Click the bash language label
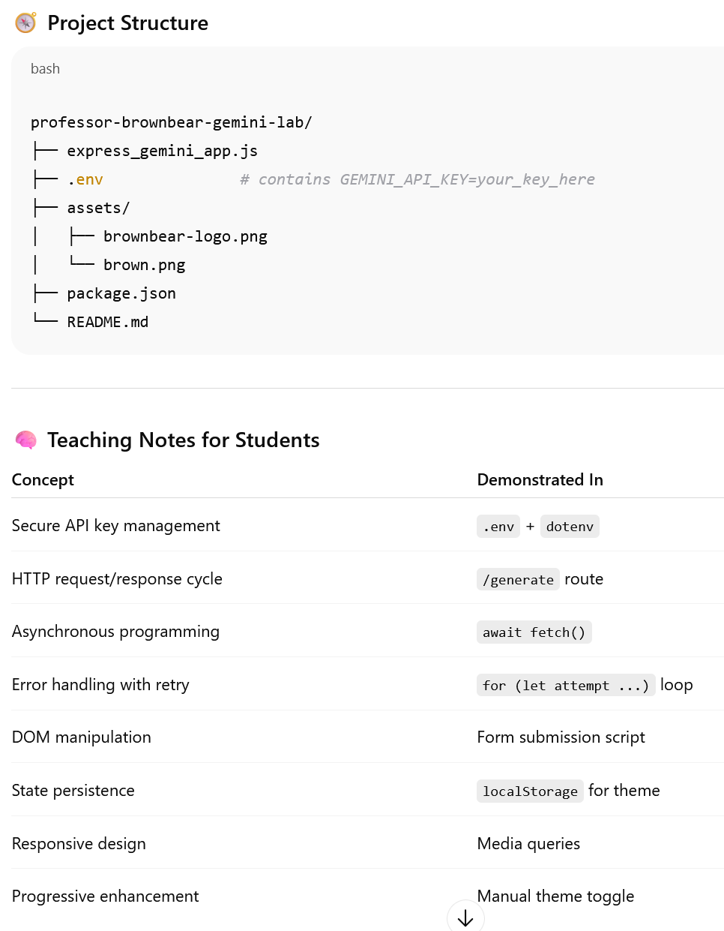Screen dimensions: 724x931 pyautogui.click(x=45, y=69)
